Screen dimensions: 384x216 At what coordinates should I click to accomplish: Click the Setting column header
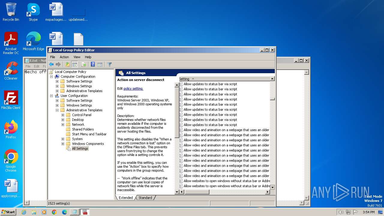point(224,79)
